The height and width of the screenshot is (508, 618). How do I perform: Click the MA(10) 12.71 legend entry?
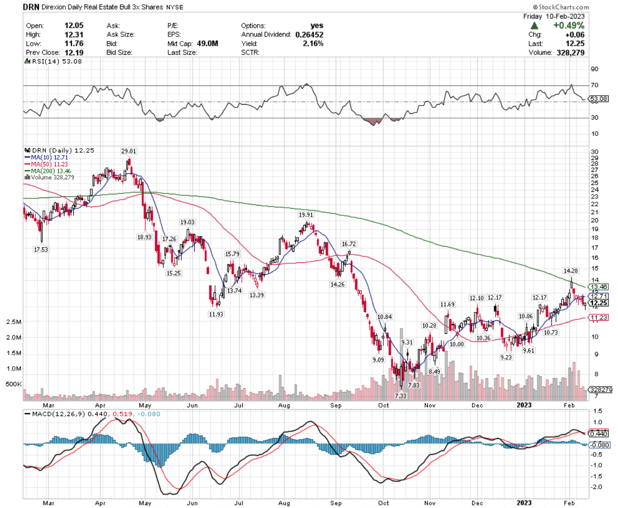tap(46, 158)
